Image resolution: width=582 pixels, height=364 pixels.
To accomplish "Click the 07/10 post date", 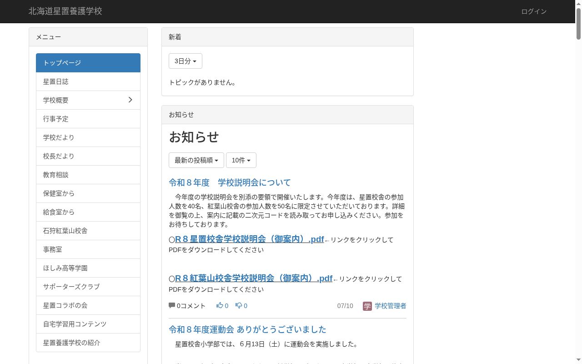I will point(345,306).
